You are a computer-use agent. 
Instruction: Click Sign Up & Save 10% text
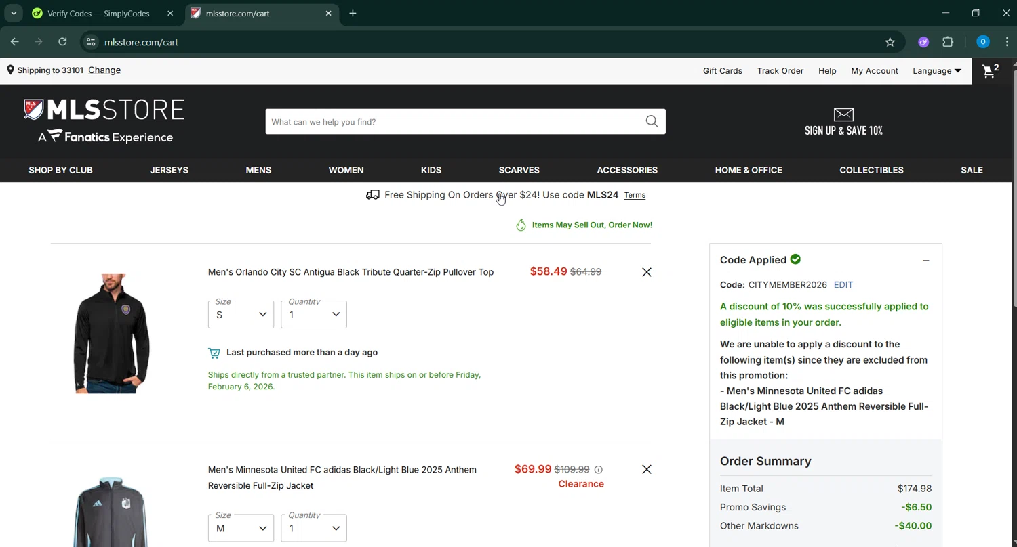843,131
